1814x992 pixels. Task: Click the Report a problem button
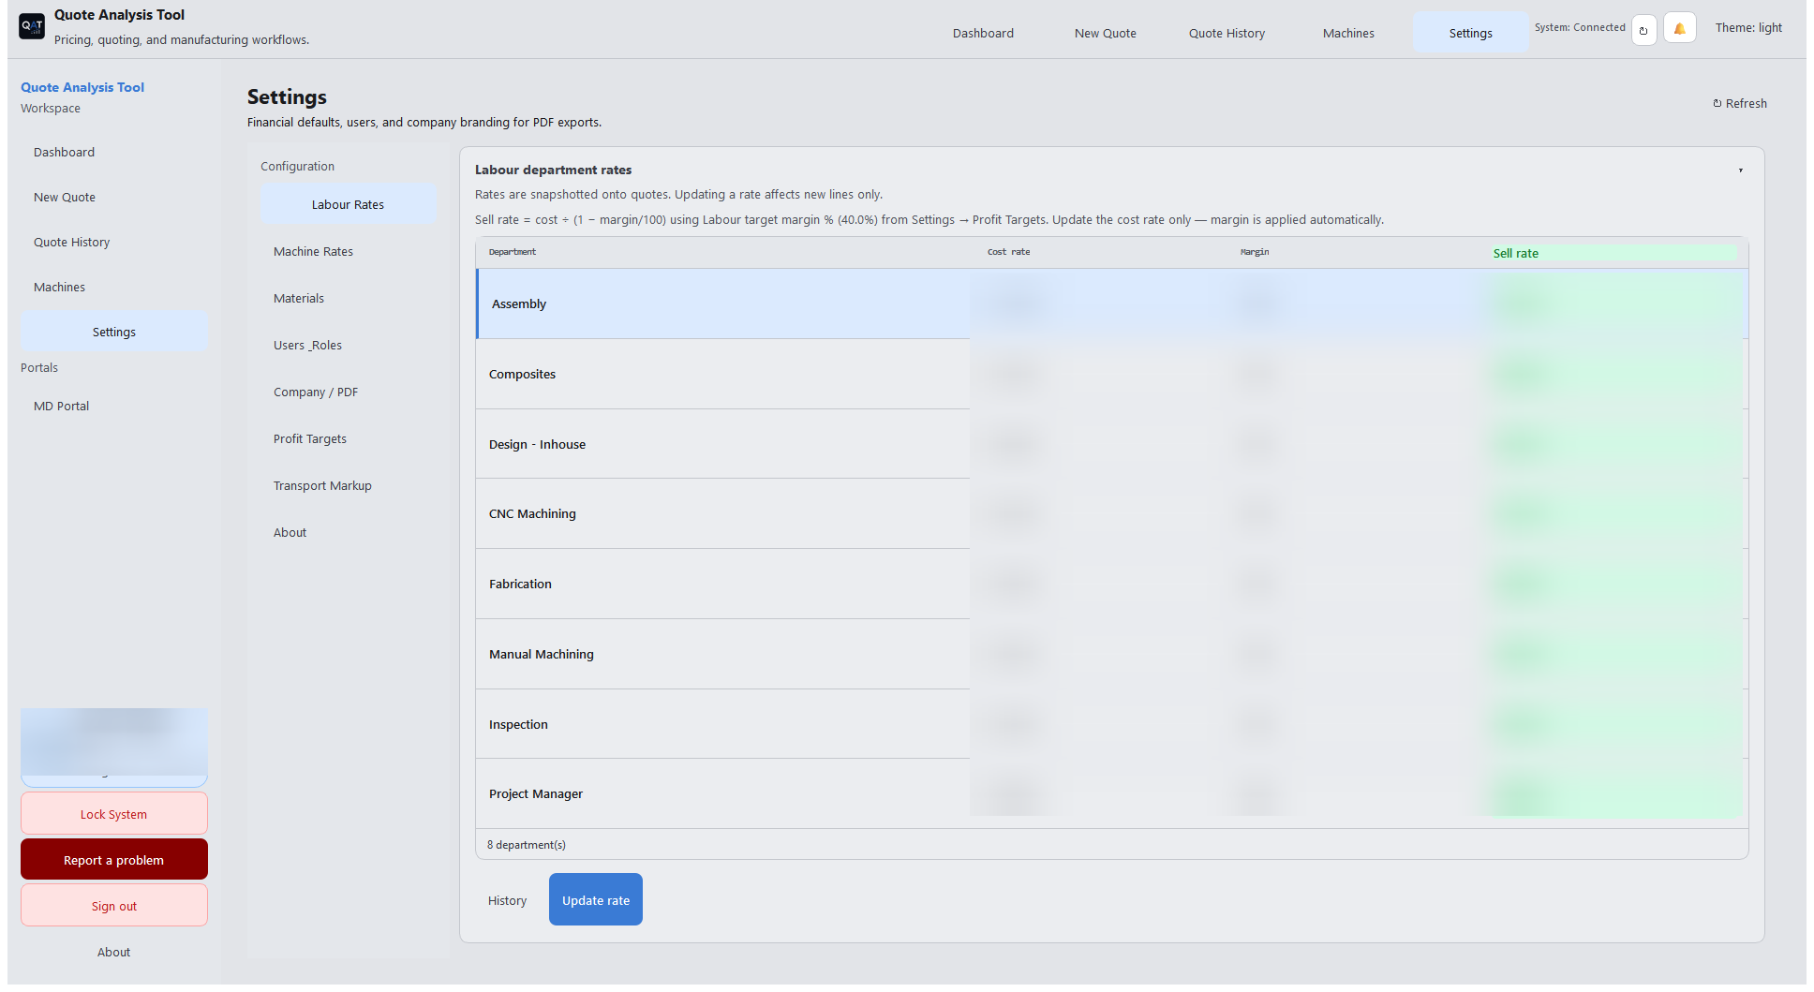(113, 860)
